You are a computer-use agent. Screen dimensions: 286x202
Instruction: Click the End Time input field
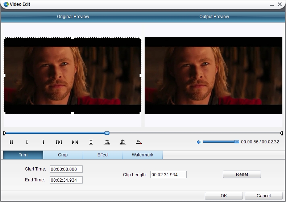tap(66, 180)
